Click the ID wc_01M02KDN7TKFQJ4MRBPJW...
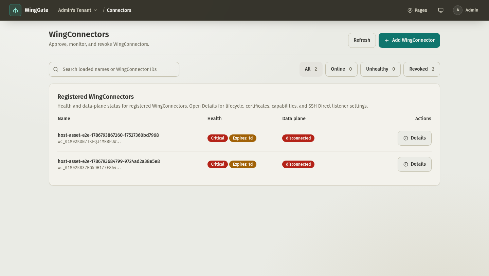489x276 pixels. tap(89, 142)
